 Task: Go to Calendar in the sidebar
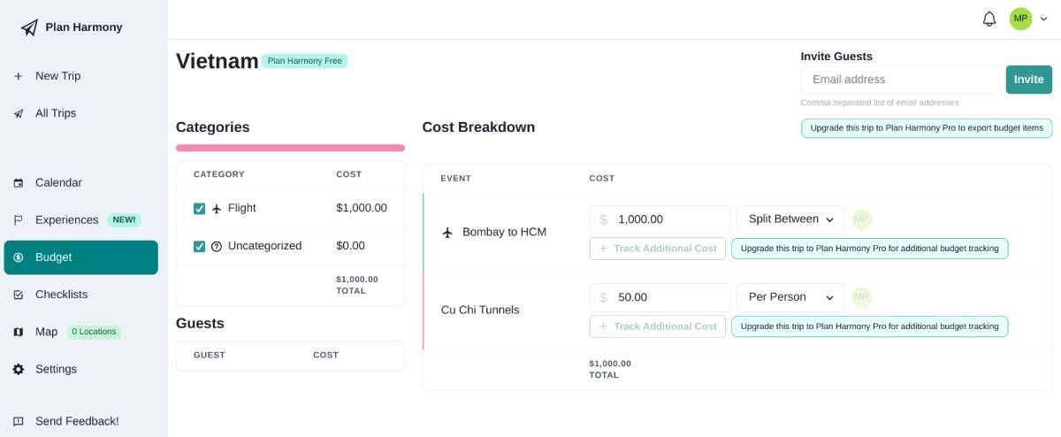click(x=58, y=182)
